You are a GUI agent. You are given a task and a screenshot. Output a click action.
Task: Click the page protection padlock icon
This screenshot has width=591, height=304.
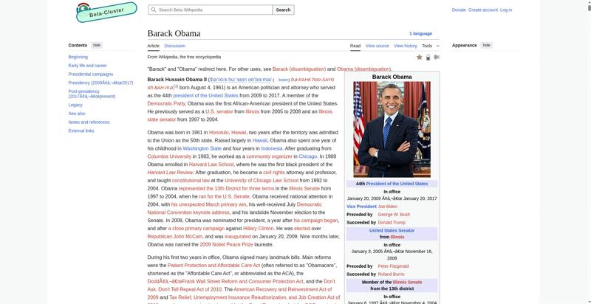(x=428, y=57)
